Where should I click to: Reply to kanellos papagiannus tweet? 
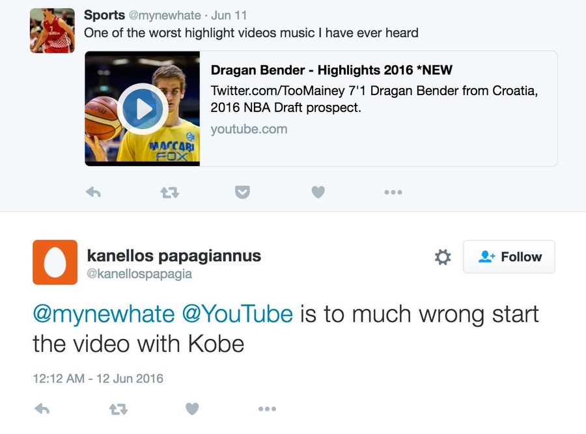pos(42,409)
